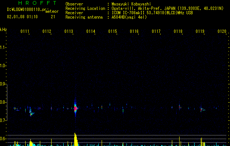
Task: Click the Observer label
Action: tap(74, 4)
